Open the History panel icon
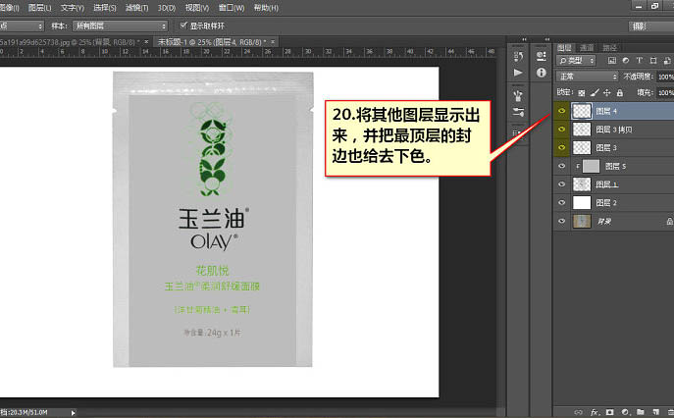674x418 pixels. point(518,56)
